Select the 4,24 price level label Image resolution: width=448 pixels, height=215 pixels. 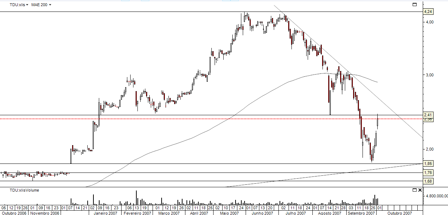pos(428,12)
